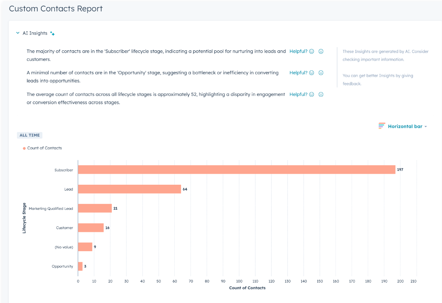Toggle the Count of Contacts legend item
Screen dimensions: 442x303
42,148
